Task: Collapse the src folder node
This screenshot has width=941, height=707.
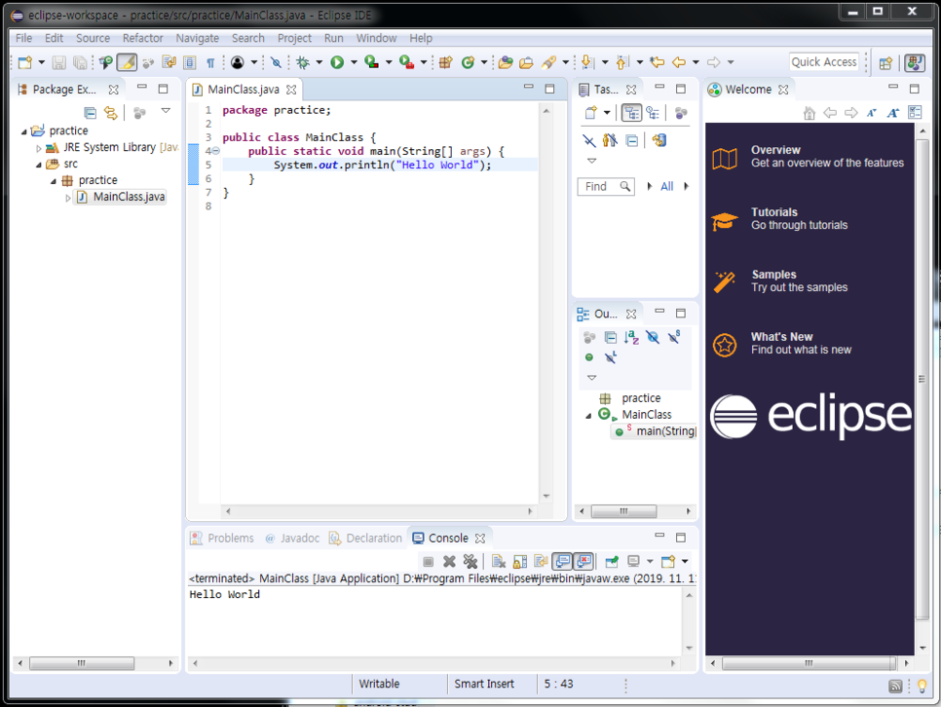Action: click(x=38, y=165)
